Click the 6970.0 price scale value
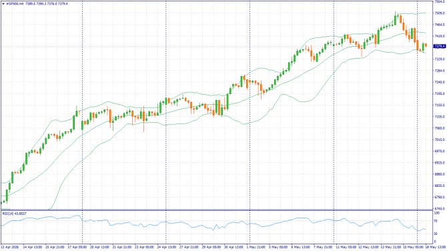Viewport: 447px width, 251px height. [440, 151]
